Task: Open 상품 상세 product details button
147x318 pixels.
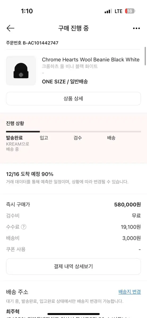Action: [x=73, y=99]
